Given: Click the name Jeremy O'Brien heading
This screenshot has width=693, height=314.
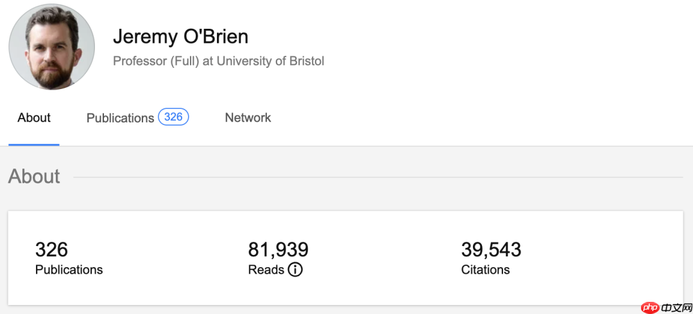Looking at the screenshot, I should pos(180,37).
